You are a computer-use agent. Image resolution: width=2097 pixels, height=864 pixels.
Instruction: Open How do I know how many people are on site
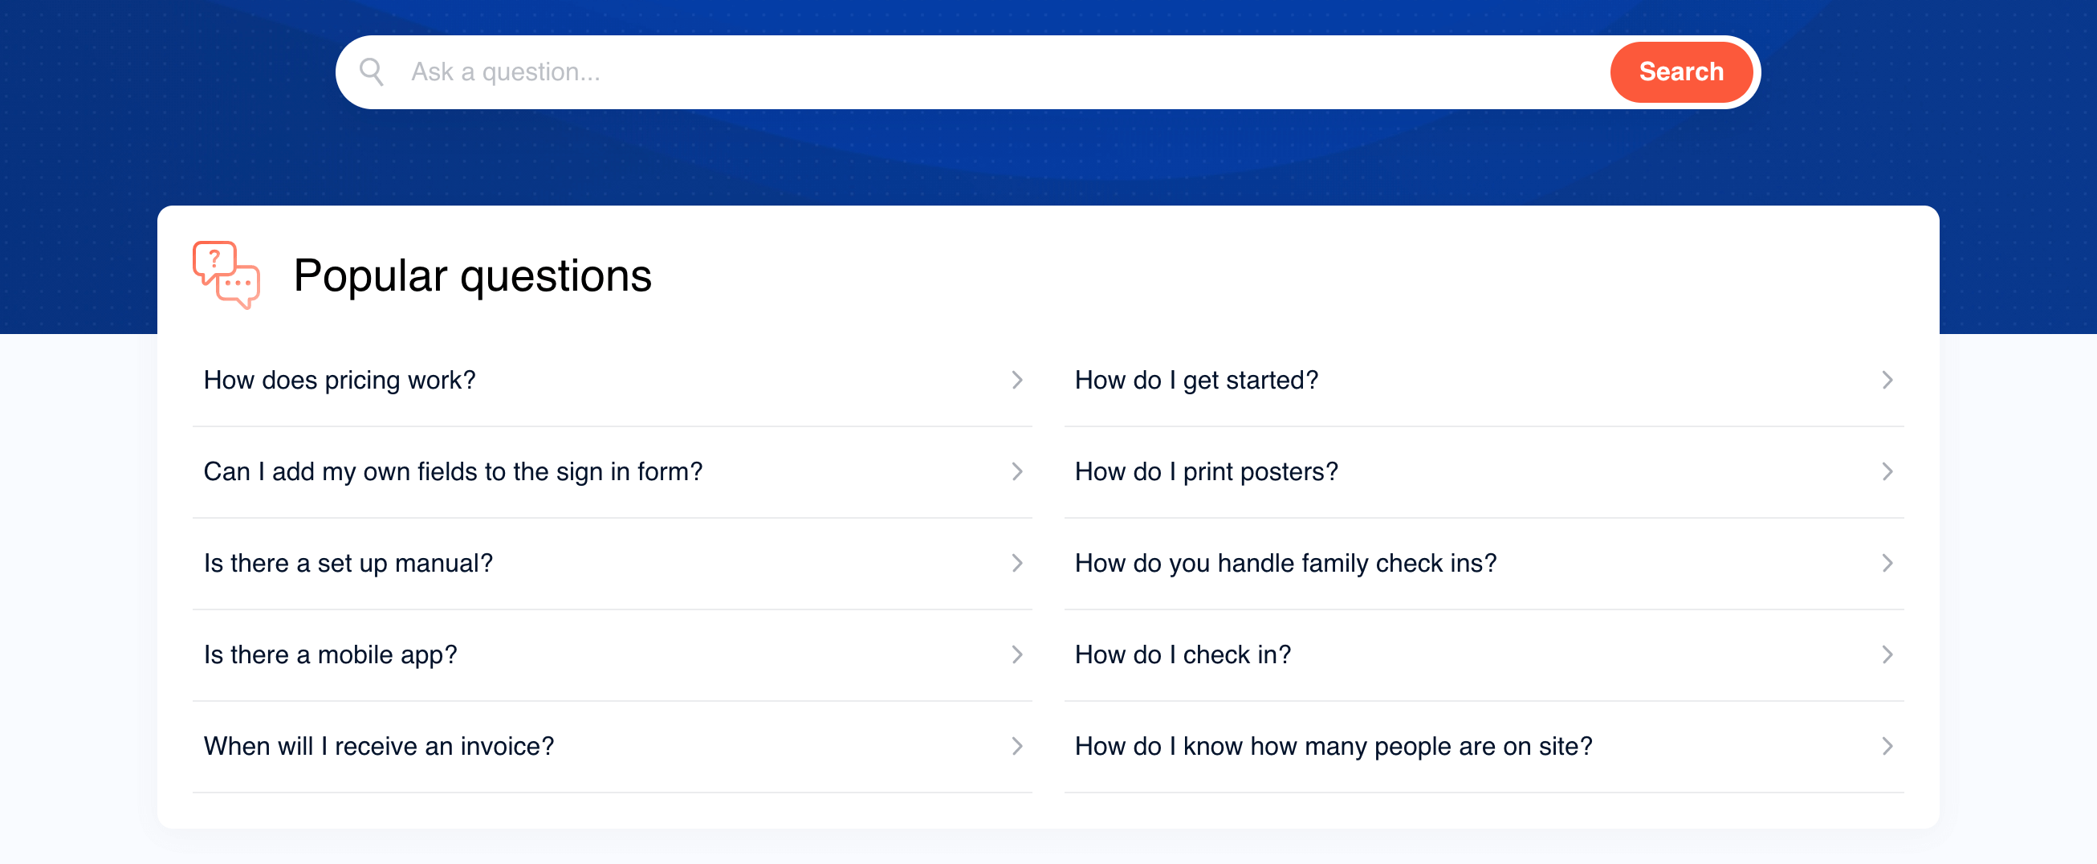[1483, 746]
